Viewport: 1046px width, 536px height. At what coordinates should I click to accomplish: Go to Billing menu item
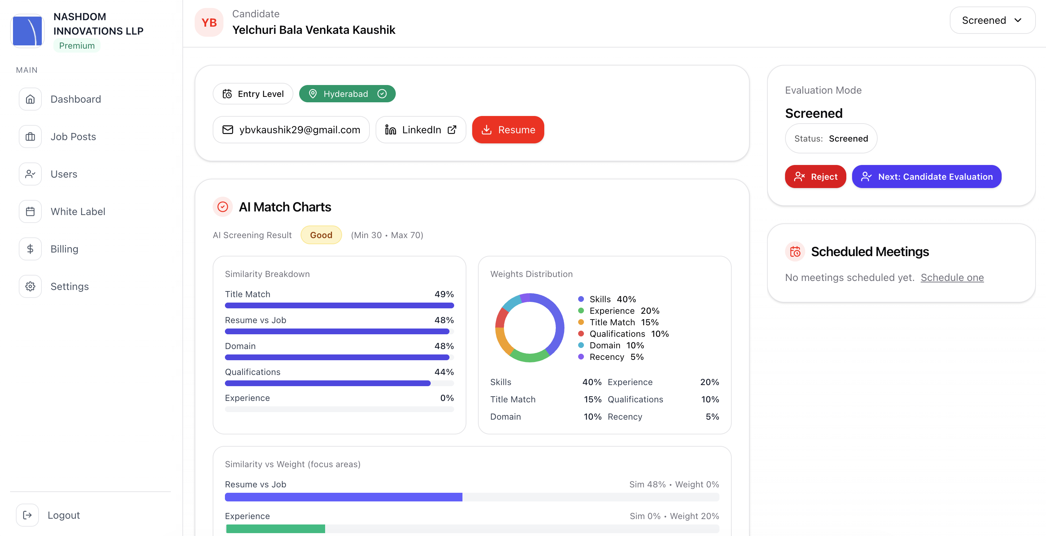pyautogui.click(x=64, y=249)
